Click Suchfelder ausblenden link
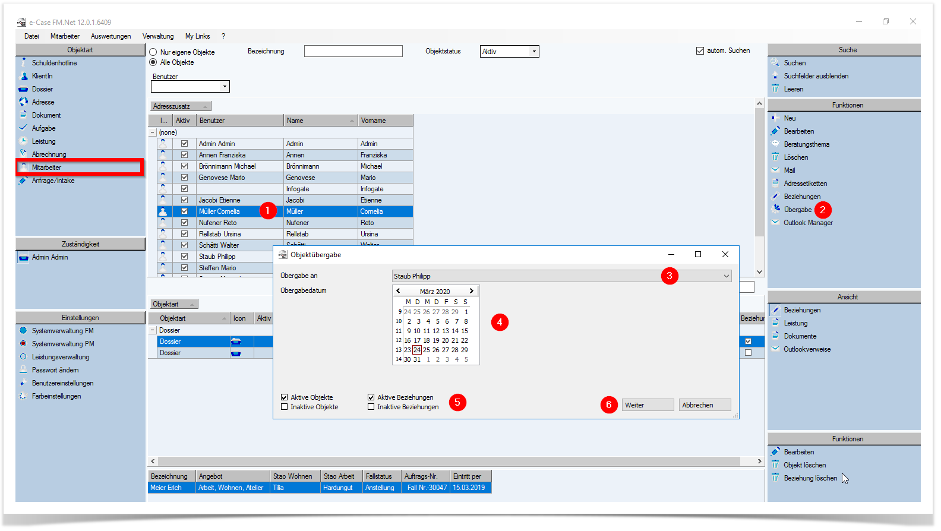 [816, 76]
